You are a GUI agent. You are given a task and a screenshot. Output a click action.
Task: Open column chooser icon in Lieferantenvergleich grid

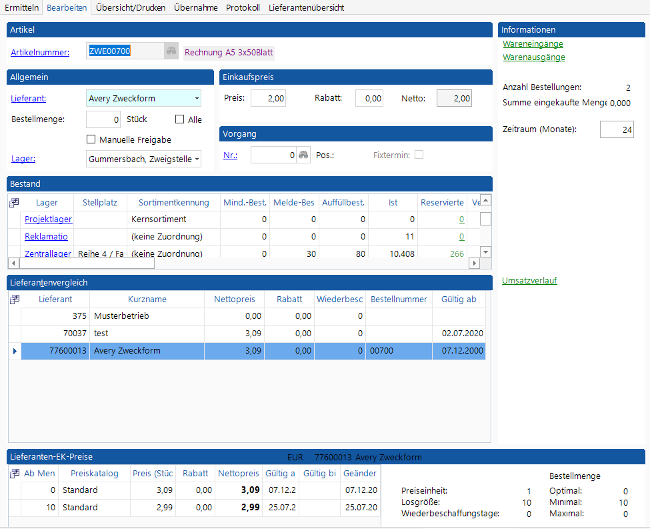coord(14,300)
